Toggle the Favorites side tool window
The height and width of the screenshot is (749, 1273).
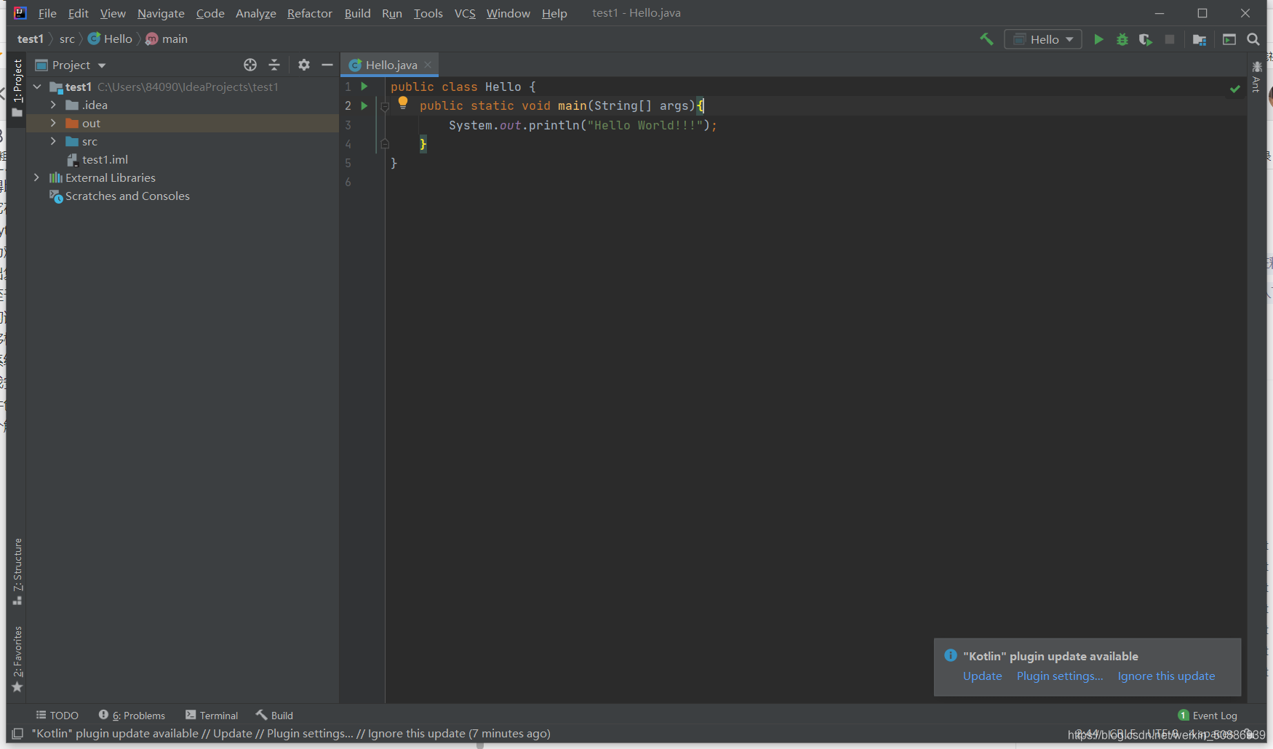[17, 659]
